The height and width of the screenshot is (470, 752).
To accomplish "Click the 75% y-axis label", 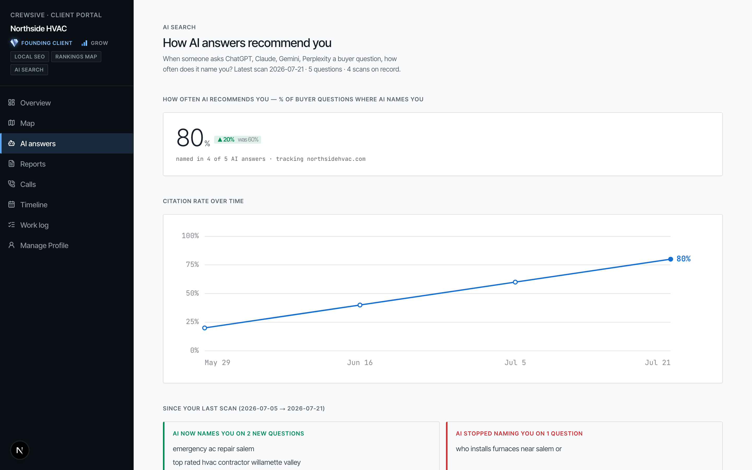I will pyautogui.click(x=192, y=264).
